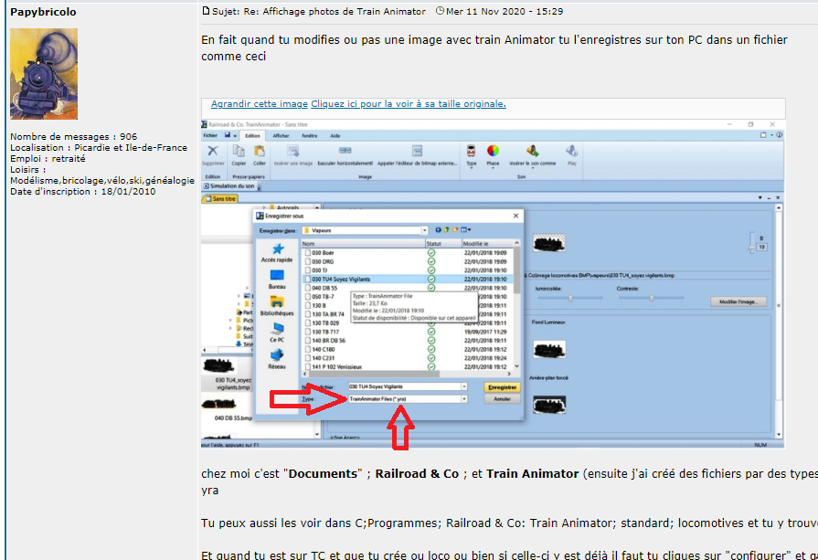Select the 'Sans titre' document tab

coord(220,198)
